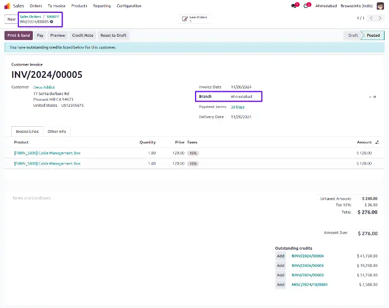This screenshot has height=308, width=389.
Task: Open the messages chat icon
Action: 294,6
